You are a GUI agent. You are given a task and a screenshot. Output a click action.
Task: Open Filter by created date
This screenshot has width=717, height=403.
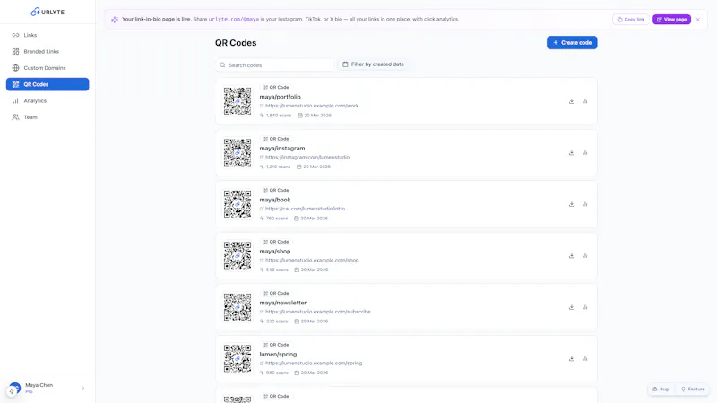point(373,64)
